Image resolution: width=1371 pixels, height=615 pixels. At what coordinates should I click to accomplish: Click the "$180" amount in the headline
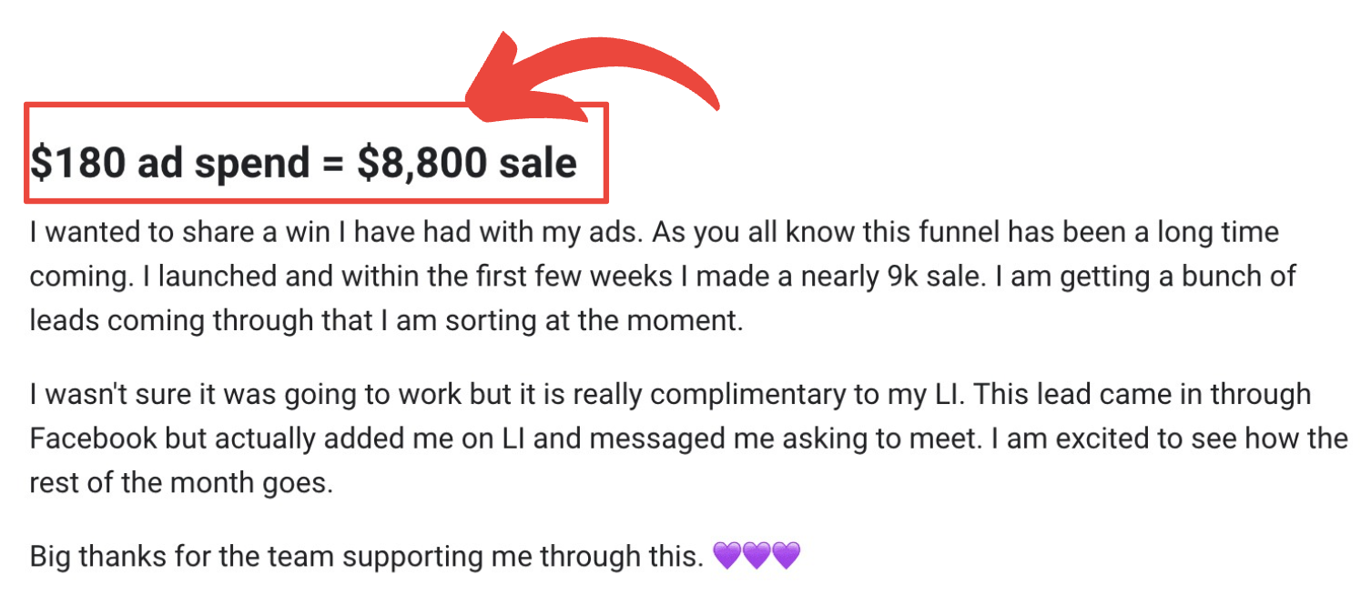click(x=78, y=163)
